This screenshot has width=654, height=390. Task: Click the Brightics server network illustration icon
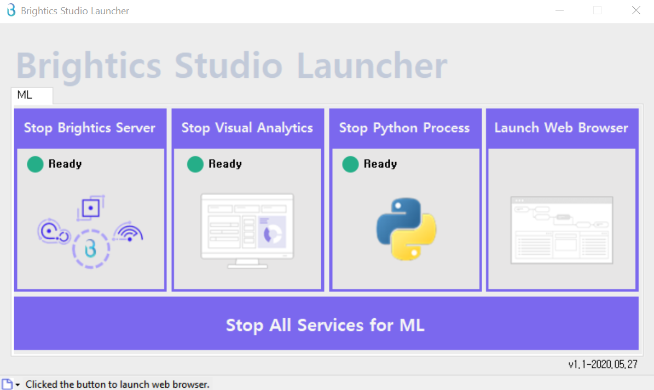[x=90, y=231]
